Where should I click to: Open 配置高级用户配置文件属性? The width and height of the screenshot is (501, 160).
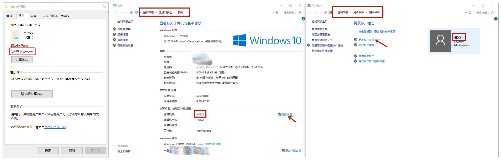coord(327,45)
